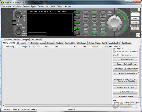The height and width of the screenshot is (112, 142).
Task: Click keypad number 8 REV
Action: (94, 26)
